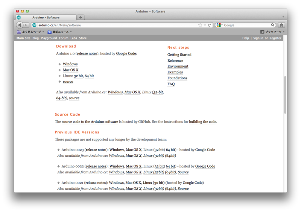Click the Download section heading
The height and width of the screenshot is (212, 301).
point(66,46)
